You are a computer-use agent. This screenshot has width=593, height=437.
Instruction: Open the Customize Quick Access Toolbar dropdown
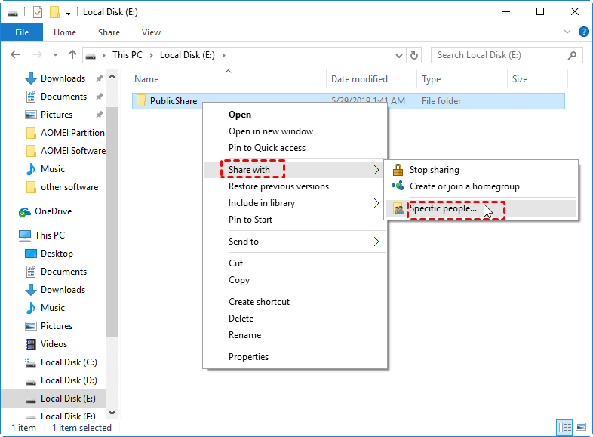click(x=68, y=13)
